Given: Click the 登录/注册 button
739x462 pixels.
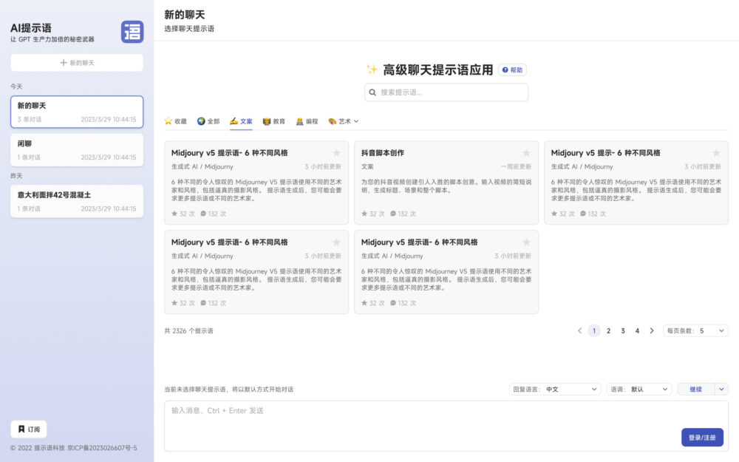Looking at the screenshot, I should [x=701, y=437].
